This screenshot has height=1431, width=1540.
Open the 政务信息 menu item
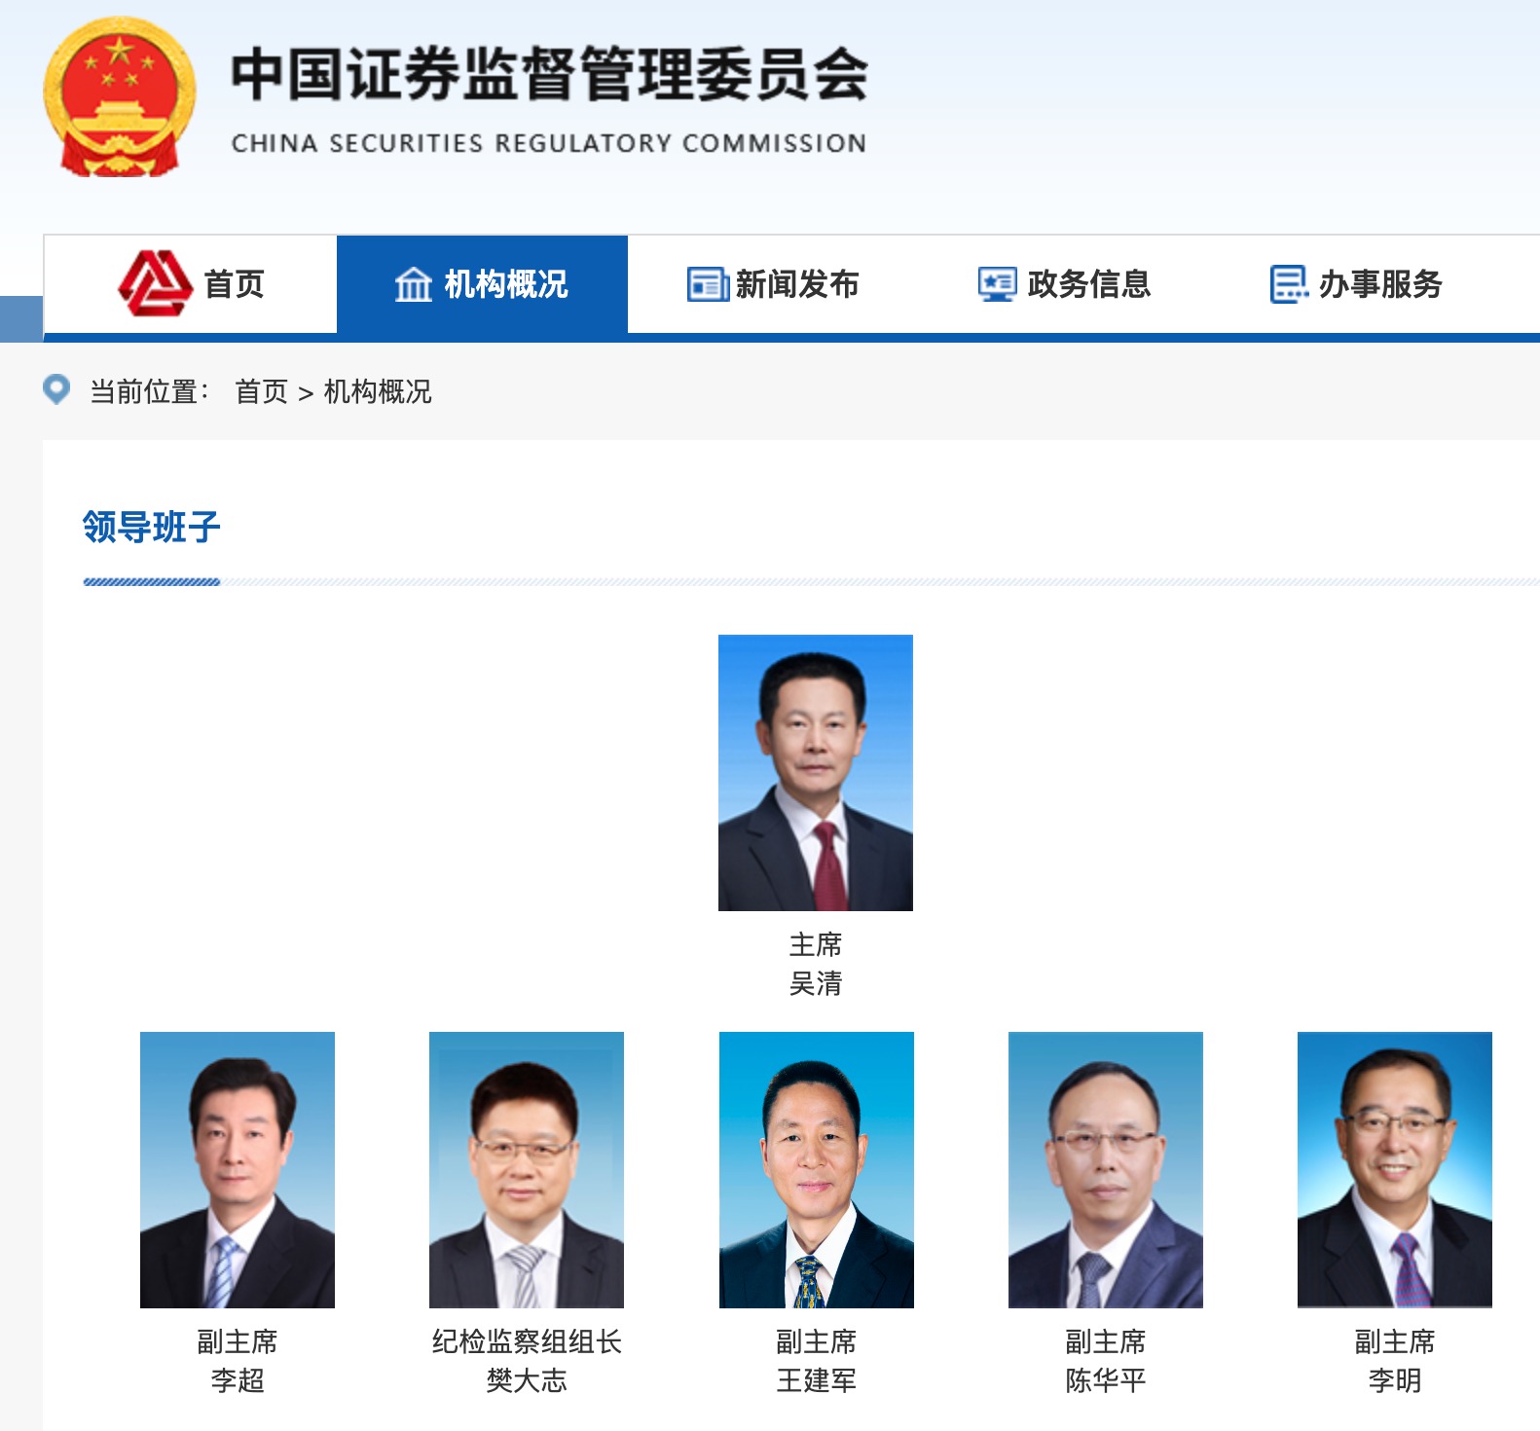click(x=1064, y=284)
